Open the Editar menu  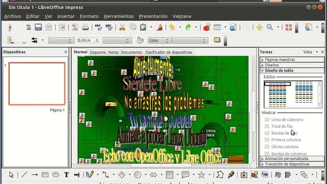[33, 16]
